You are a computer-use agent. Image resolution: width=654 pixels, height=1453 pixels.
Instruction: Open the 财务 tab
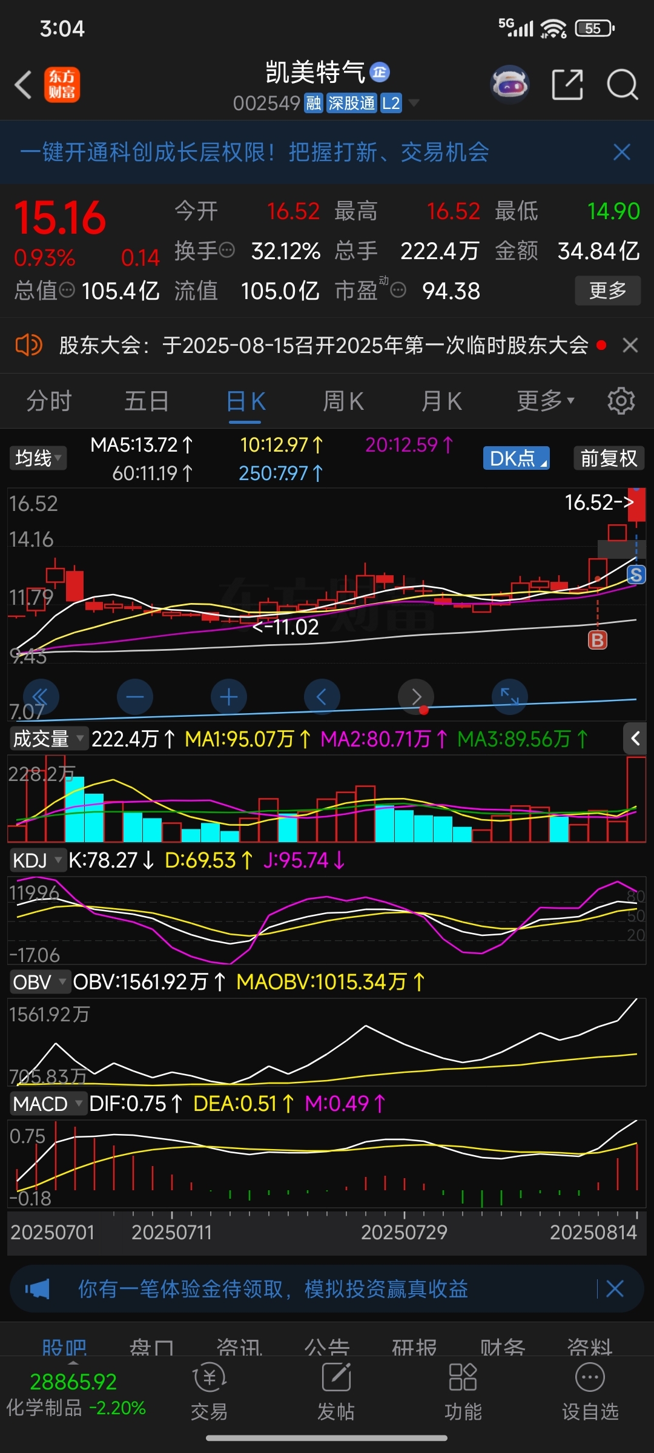(x=503, y=1347)
